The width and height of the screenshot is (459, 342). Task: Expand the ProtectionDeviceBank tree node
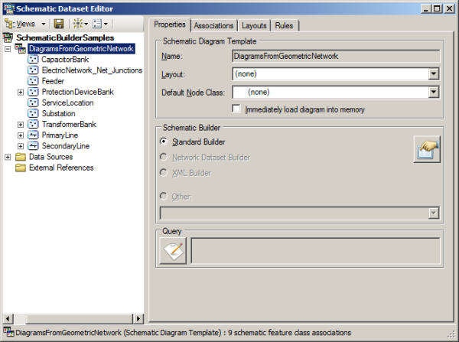[21, 92]
